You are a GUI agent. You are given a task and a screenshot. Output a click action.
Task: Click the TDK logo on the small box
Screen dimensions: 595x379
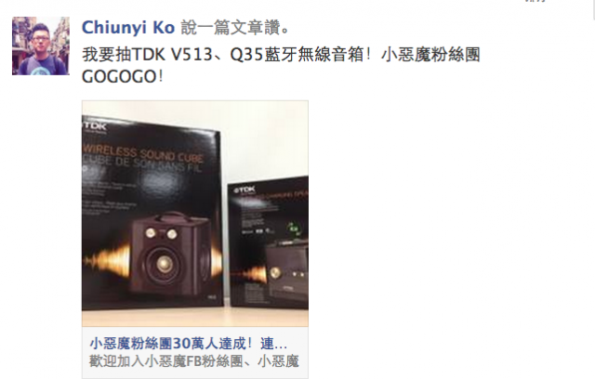pos(245,189)
